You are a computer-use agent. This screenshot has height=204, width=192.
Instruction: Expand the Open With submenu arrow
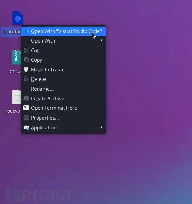coord(101,41)
